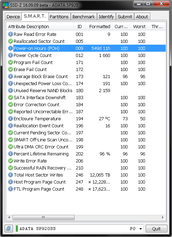Click the info icon beside Power Cycle Count
172x237 pixels.
coord(11,55)
